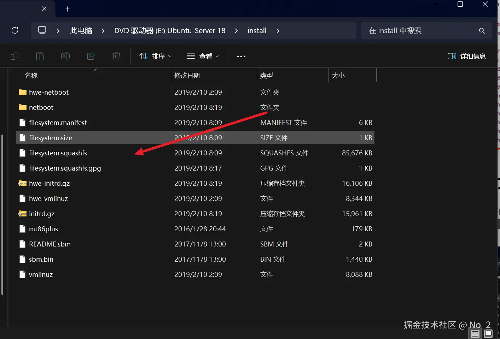Click the MANIFEST 文件 type cell
Screen dimensions: 500x339
coord(284,123)
